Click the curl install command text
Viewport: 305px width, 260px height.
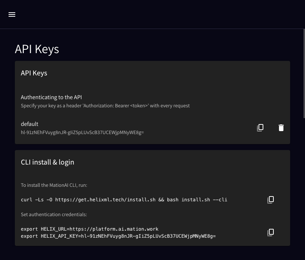[x=124, y=199]
